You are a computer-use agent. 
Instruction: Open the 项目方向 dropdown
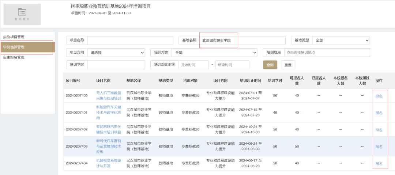point(116,53)
